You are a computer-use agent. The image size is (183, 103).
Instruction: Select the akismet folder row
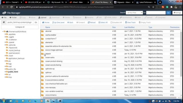click(x=110, y=31)
